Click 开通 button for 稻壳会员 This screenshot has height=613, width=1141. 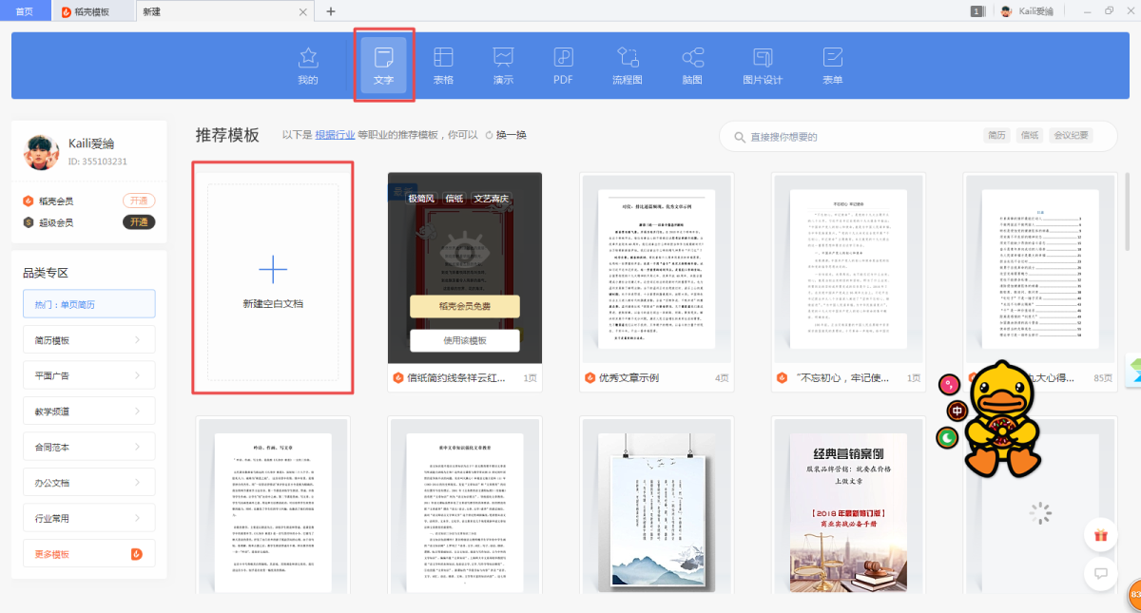(x=139, y=201)
